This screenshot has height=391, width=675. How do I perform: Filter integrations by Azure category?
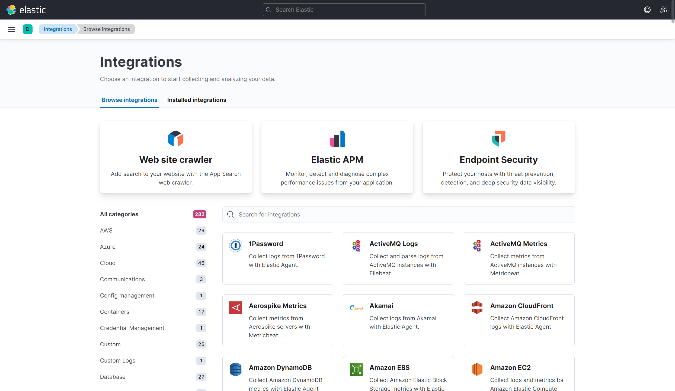pyautogui.click(x=153, y=247)
